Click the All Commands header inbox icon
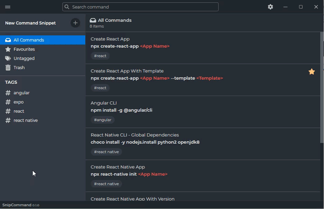Viewport: 324px width, 209px height. [x=93, y=20]
